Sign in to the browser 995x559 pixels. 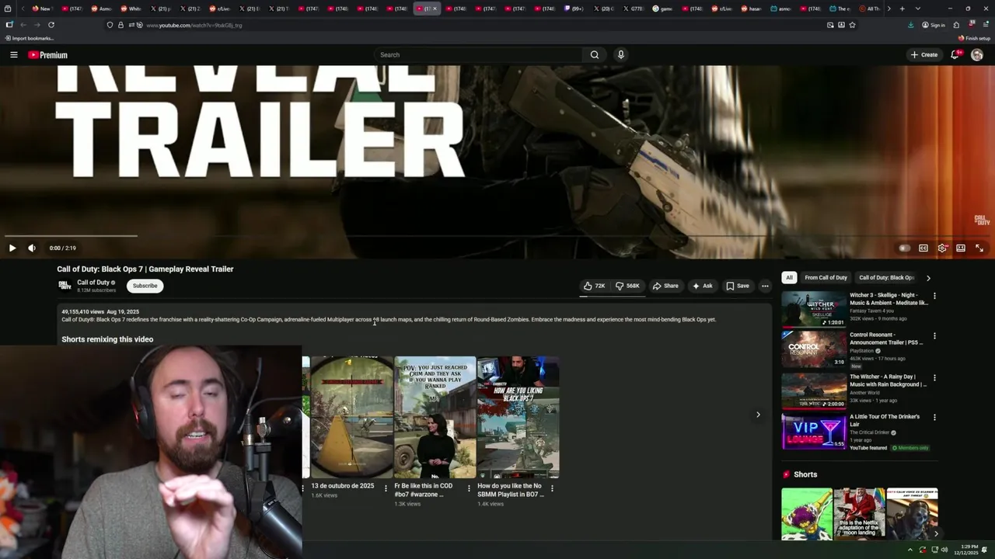(x=934, y=25)
